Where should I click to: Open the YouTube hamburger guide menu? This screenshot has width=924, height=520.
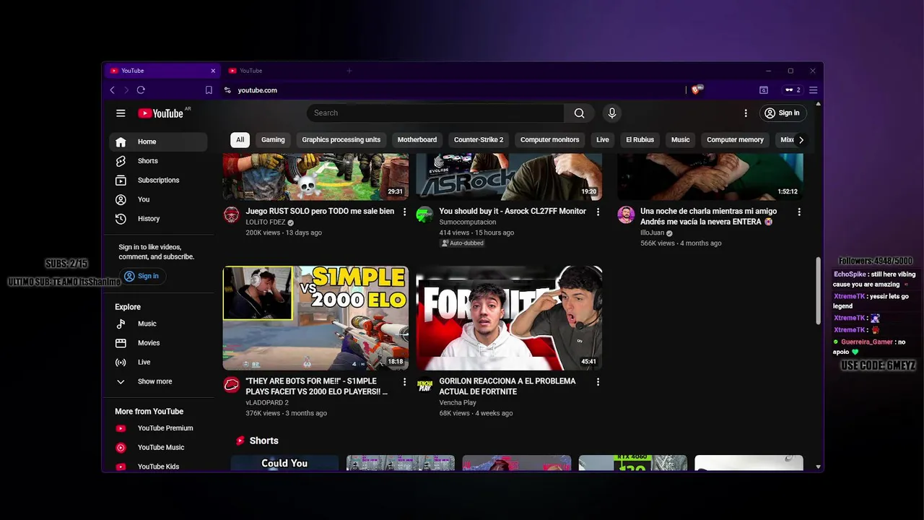(x=121, y=113)
